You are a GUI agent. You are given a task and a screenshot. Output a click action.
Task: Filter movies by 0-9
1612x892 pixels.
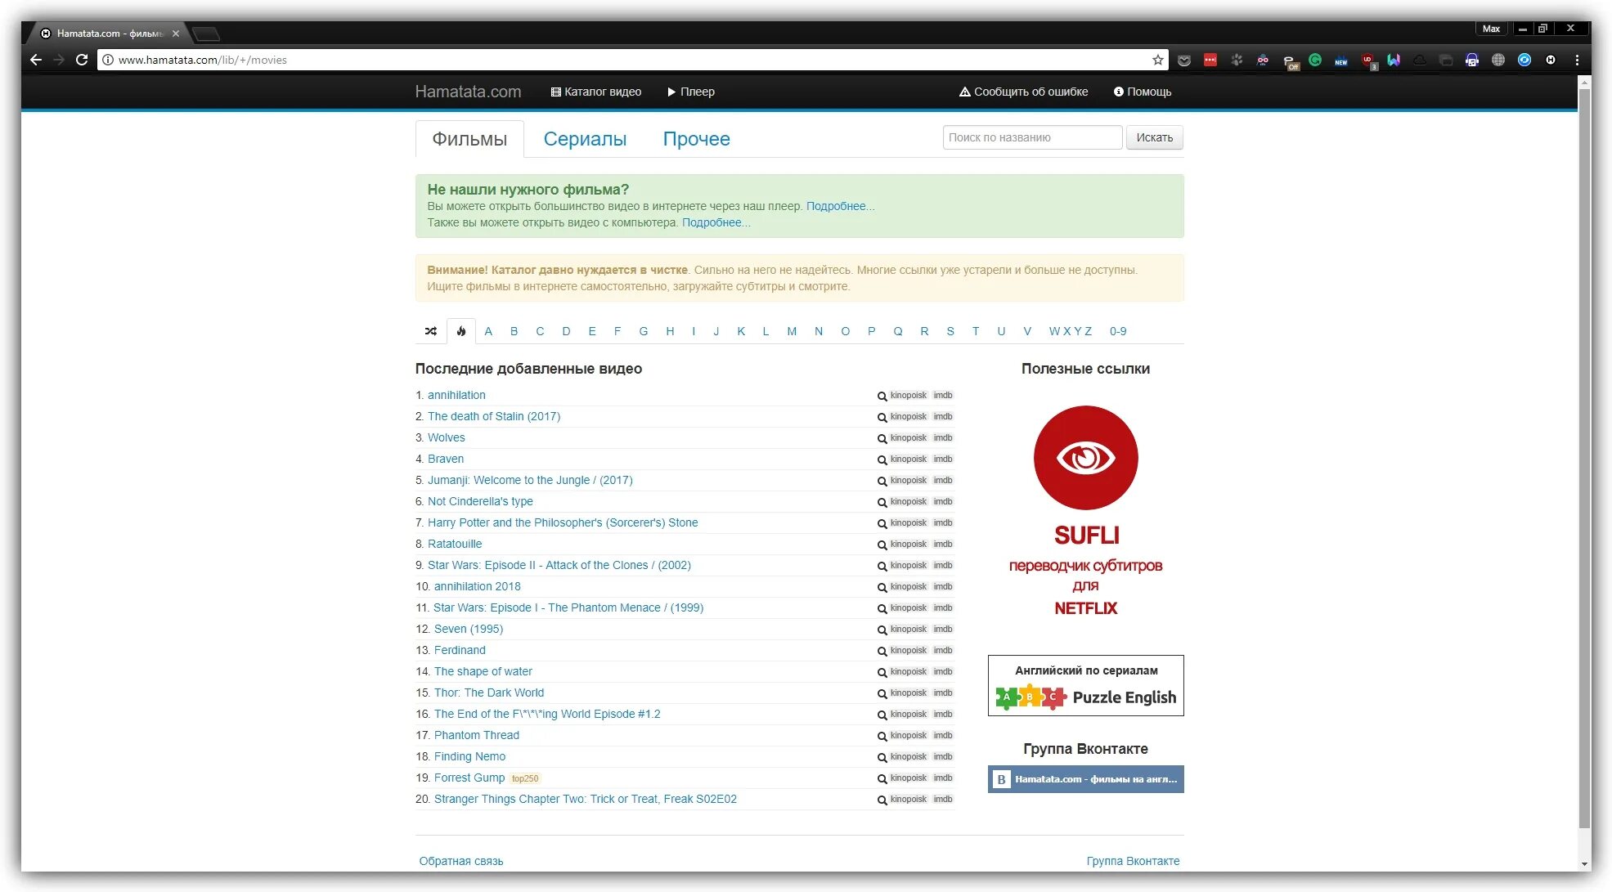click(x=1118, y=331)
